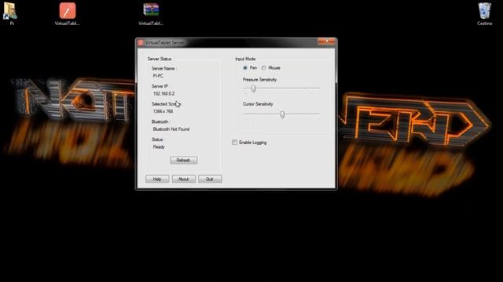
Task: Click the server IP 192.168.0.2
Action: [164, 94]
